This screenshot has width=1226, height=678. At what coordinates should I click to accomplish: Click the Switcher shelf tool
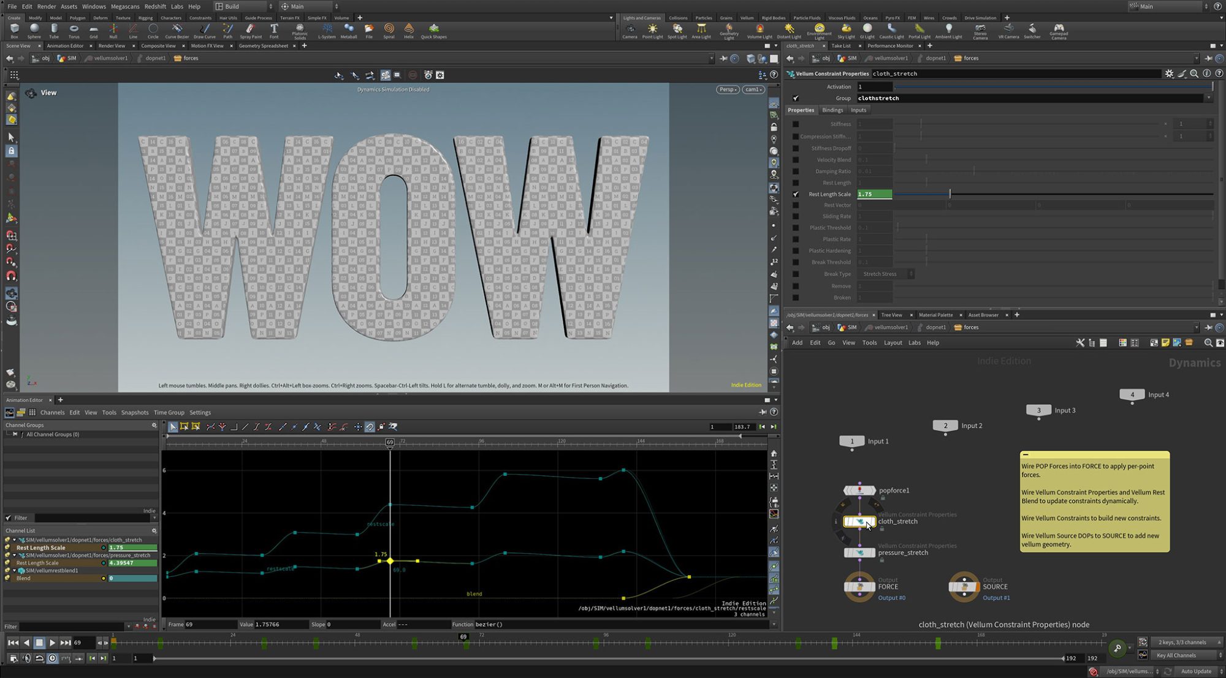pos(1032,31)
